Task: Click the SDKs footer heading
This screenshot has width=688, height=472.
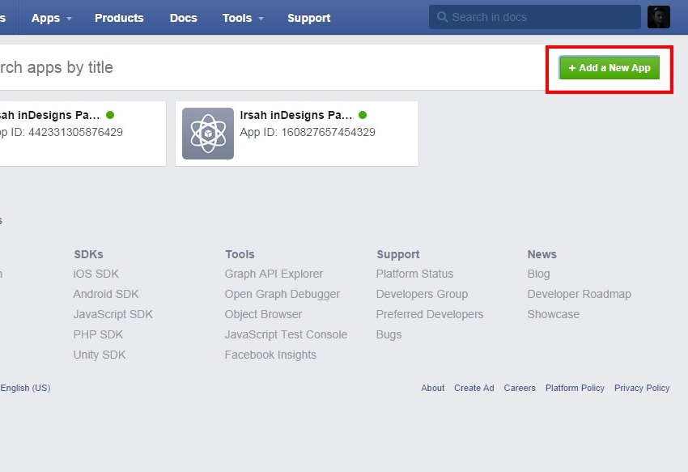Action: click(89, 254)
